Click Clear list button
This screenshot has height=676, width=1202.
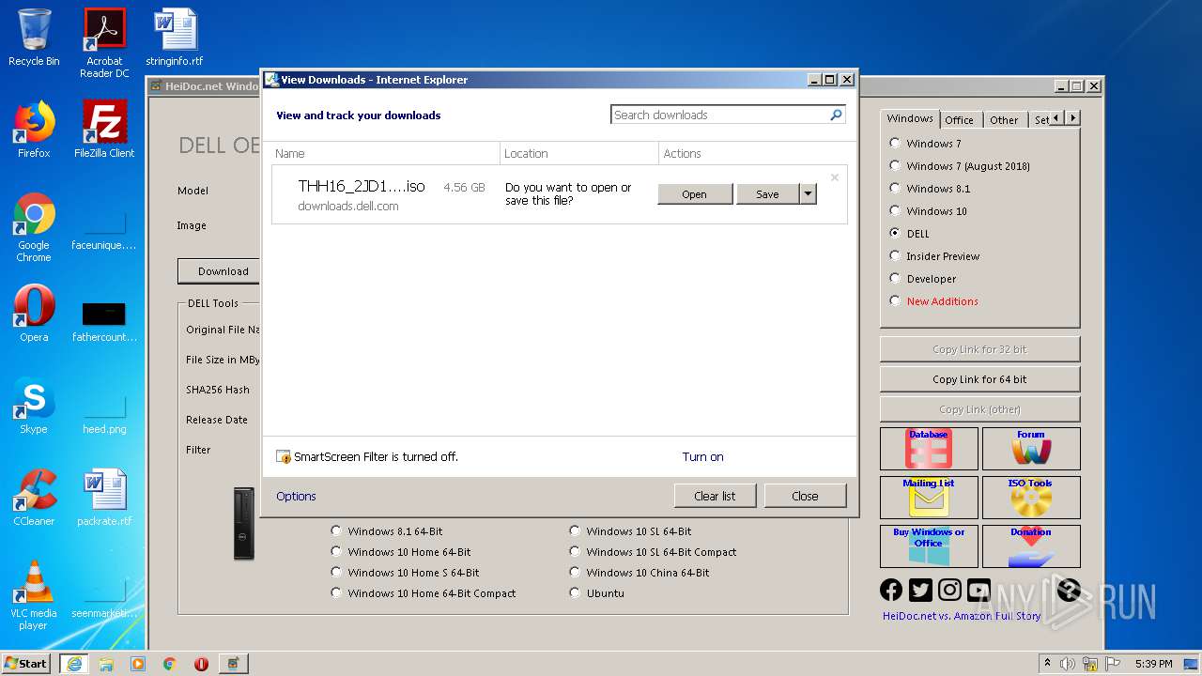point(715,496)
